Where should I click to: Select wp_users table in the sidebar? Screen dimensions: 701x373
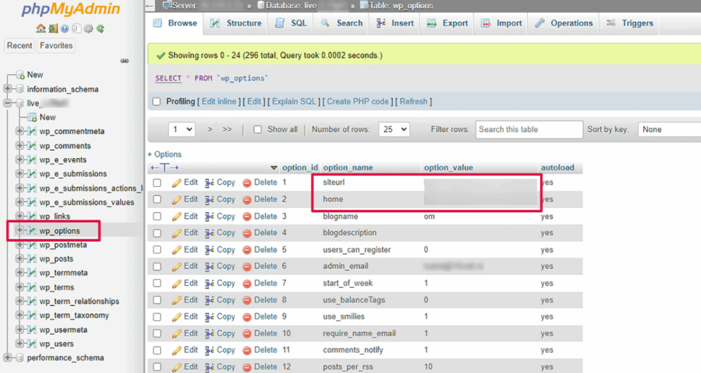pos(56,344)
